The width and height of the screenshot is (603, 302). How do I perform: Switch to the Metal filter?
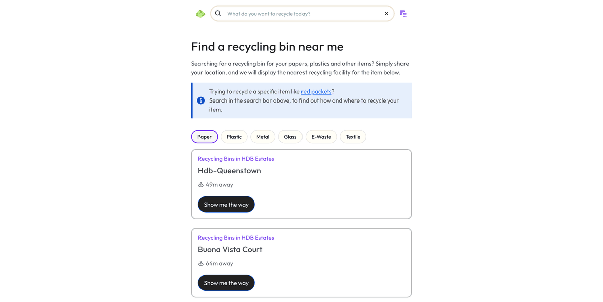click(262, 136)
